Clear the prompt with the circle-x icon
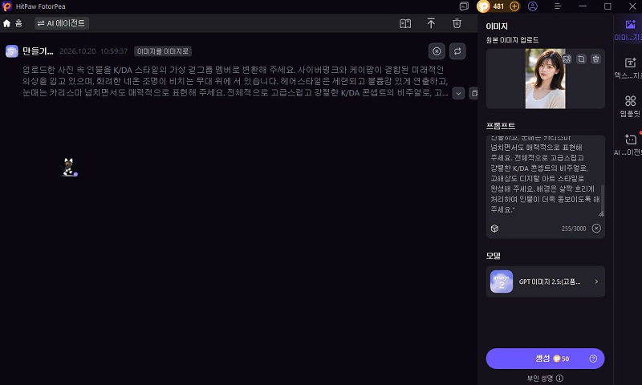The width and height of the screenshot is (642, 385). [596, 229]
